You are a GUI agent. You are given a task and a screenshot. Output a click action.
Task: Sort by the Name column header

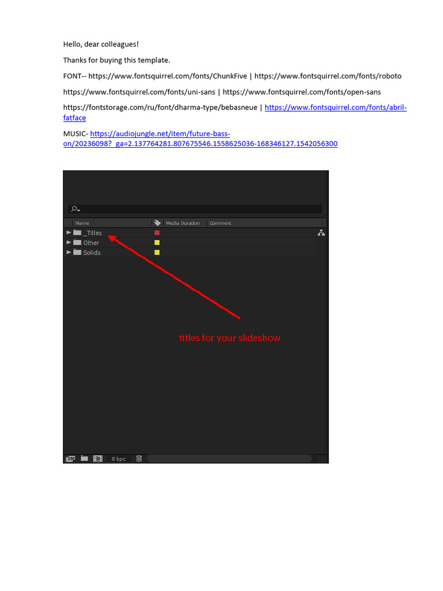click(x=82, y=223)
